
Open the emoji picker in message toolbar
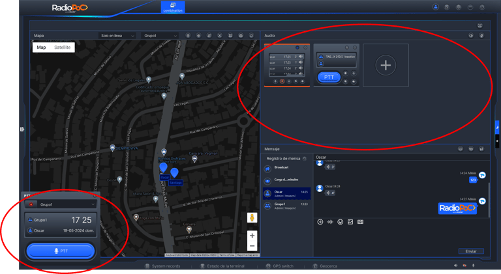(x=341, y=222)
